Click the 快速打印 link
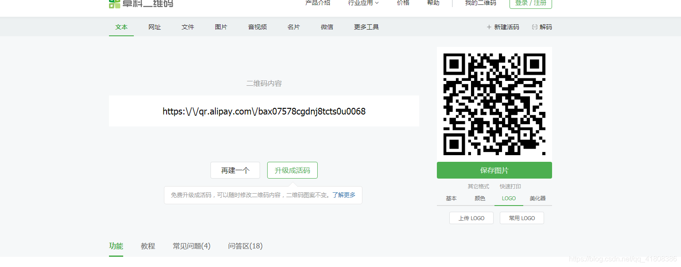 510,187
